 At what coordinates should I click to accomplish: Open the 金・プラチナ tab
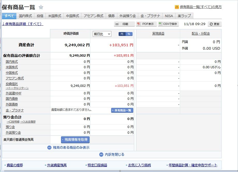150,16
